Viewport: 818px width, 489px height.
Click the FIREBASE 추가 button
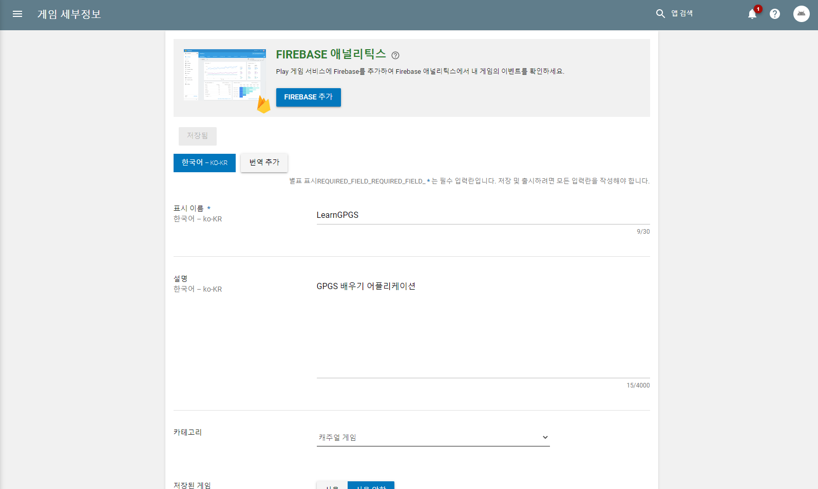(309, 97)
